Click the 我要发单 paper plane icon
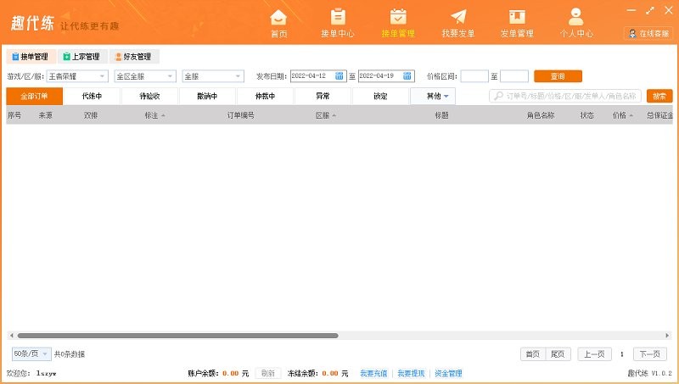Viewport: 679px width, 384px height. tap(458, 17)
